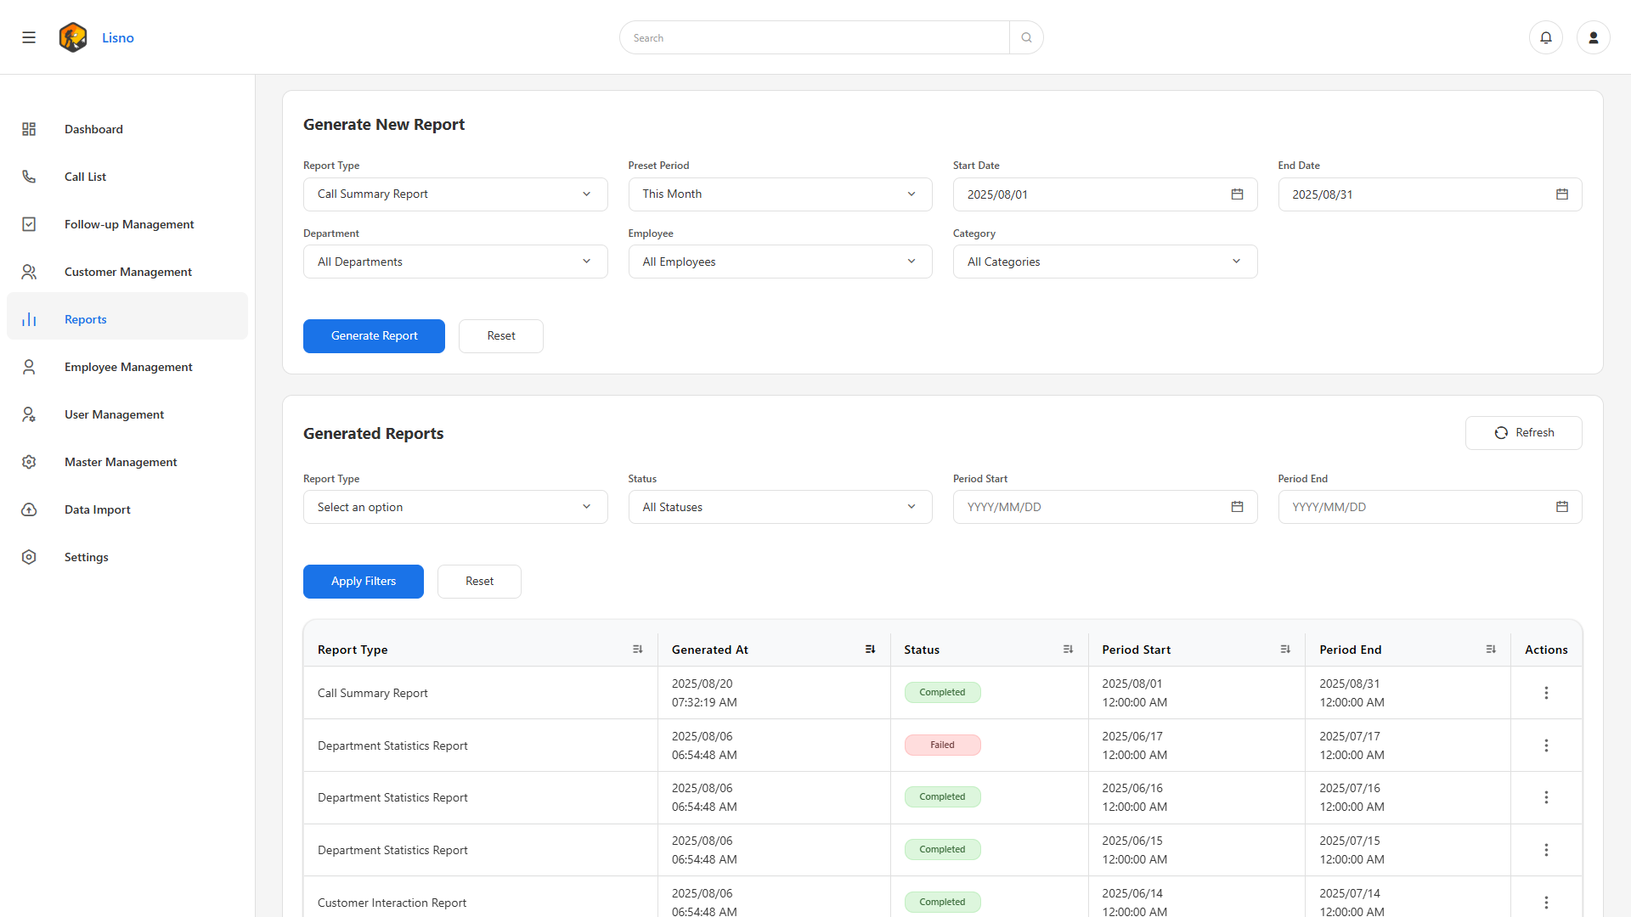The width and height of the screenshot is (1631, 917).
Task: Expand the All Statuses filter dropdown
Action: 780,507
